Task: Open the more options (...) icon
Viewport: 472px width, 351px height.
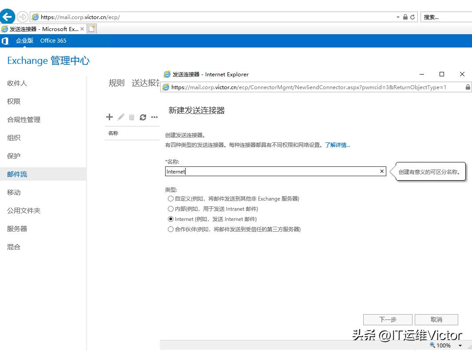Action: tap(154, 117)
